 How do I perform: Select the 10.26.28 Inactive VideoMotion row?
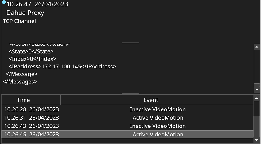click(x=127, y=109)
